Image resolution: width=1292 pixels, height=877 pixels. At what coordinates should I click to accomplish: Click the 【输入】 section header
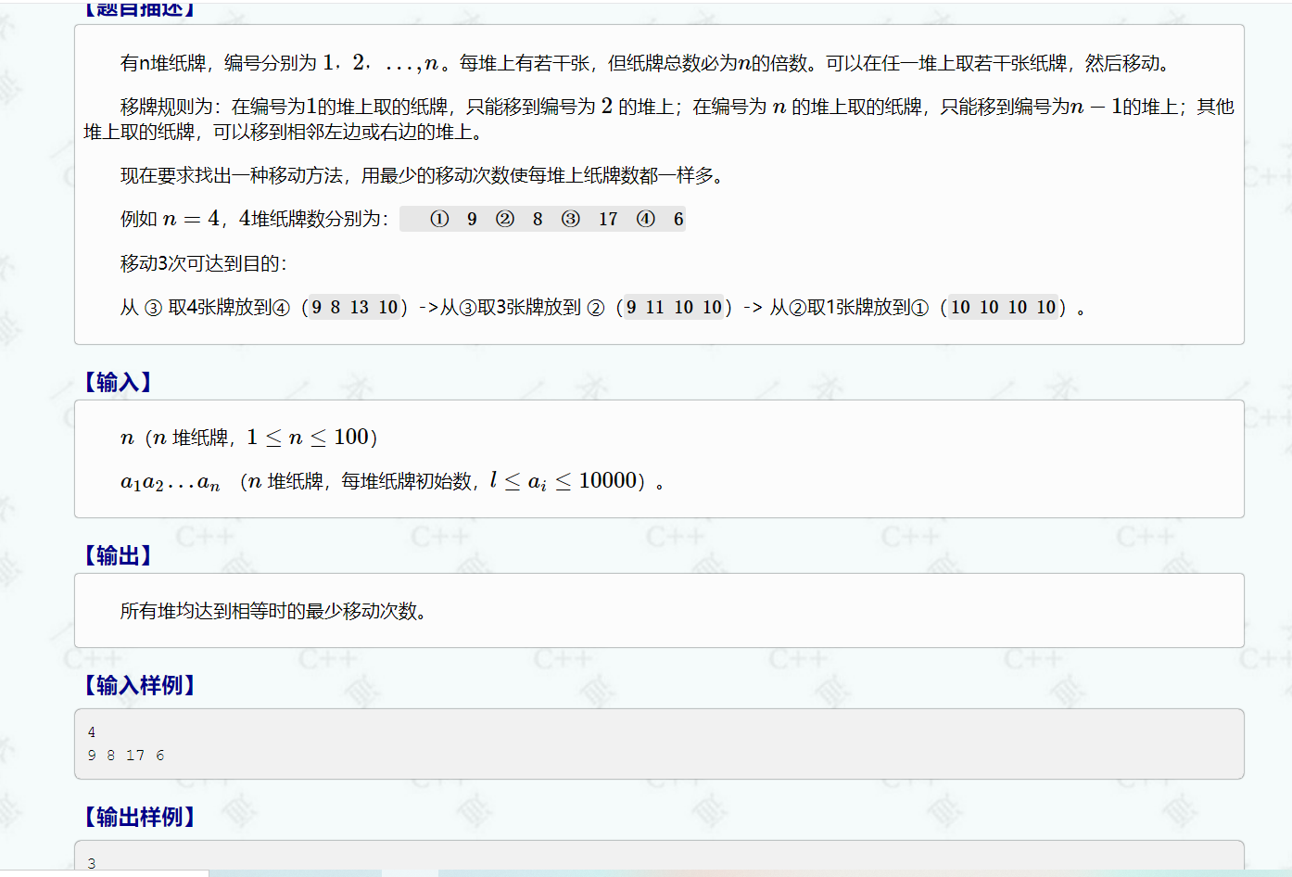tap(118, 381)
